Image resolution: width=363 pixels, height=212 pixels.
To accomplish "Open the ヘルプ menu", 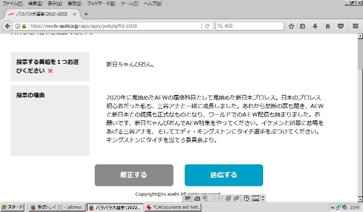I will [153, 3].
